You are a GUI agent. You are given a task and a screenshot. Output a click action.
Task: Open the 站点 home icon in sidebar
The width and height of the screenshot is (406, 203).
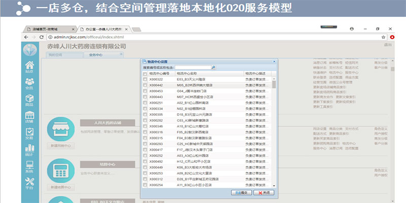pos(30,67)
